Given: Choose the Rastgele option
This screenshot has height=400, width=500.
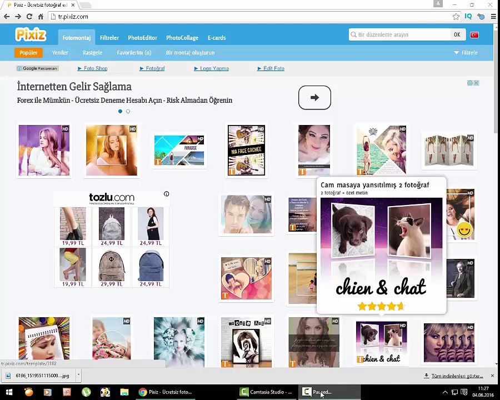Looking at the screenshot, I should [92, 53].
